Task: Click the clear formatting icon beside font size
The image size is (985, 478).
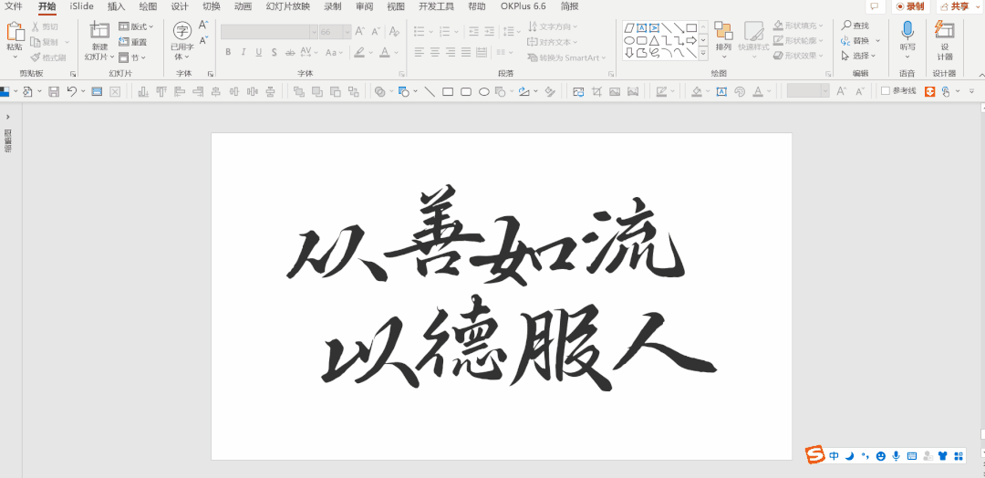Action: [x=394, y=31]
